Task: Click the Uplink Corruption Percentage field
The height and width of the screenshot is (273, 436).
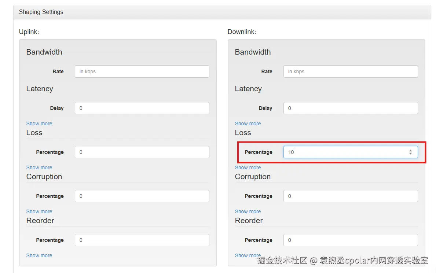Action: coord(142,196)
